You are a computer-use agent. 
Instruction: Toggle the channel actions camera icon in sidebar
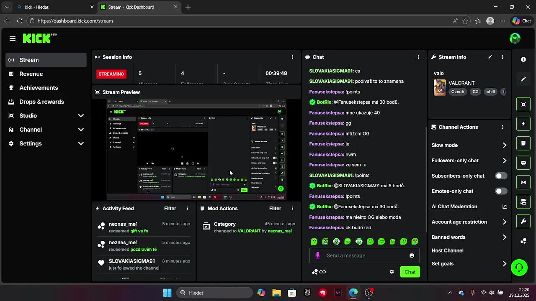coord(523,202)
